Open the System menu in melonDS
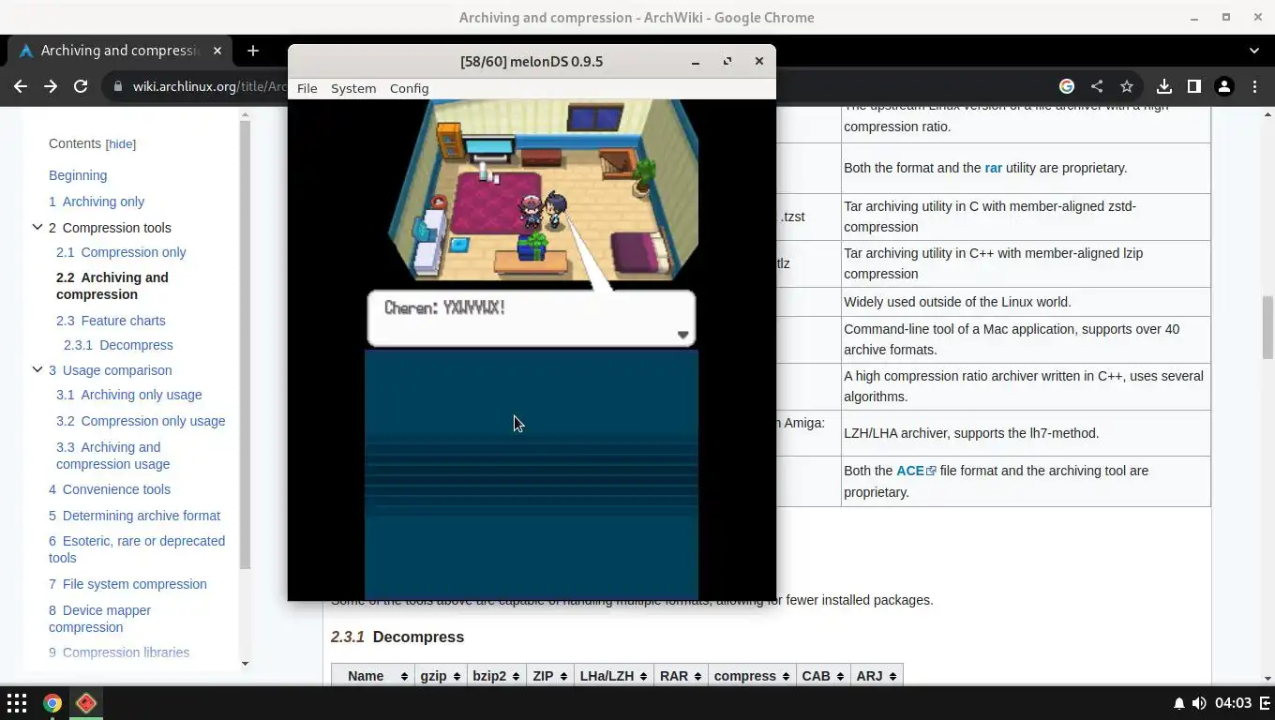This screenshot has width=1275, height=720. coord(353,88)
